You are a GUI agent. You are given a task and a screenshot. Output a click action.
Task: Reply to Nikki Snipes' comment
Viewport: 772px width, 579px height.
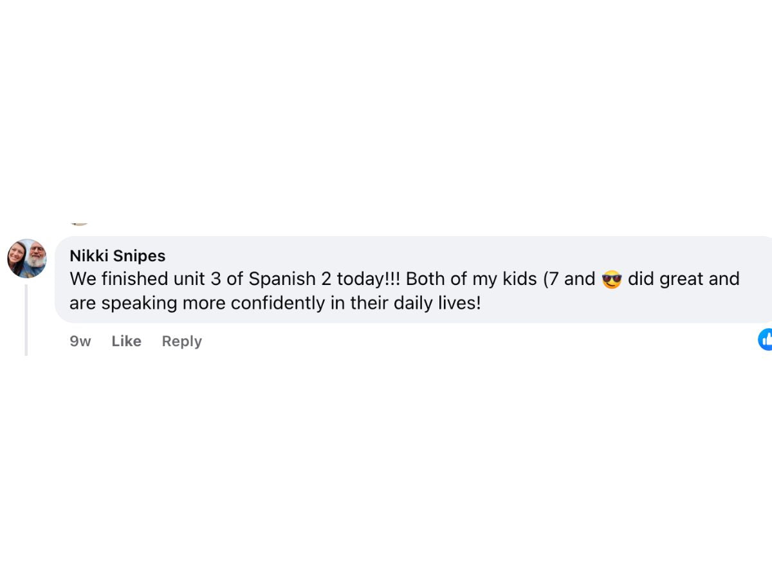[x=181, y=341]
